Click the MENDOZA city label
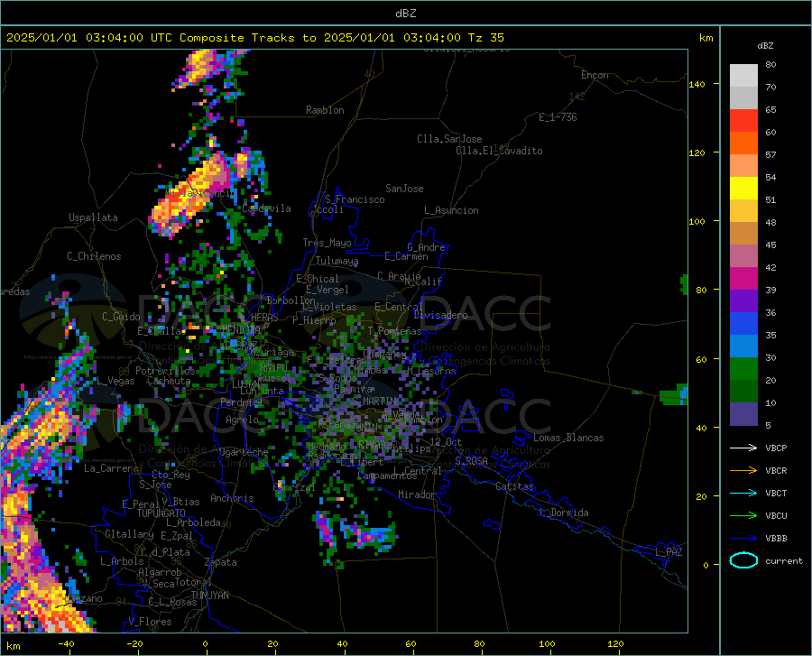 (x=241, y=329)
